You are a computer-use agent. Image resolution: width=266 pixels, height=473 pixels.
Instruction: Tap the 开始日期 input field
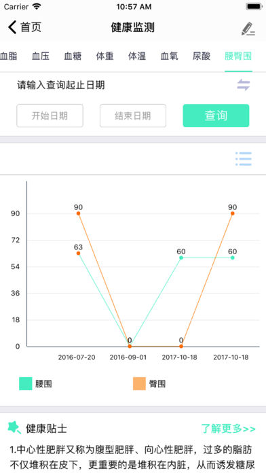point(50,116)
